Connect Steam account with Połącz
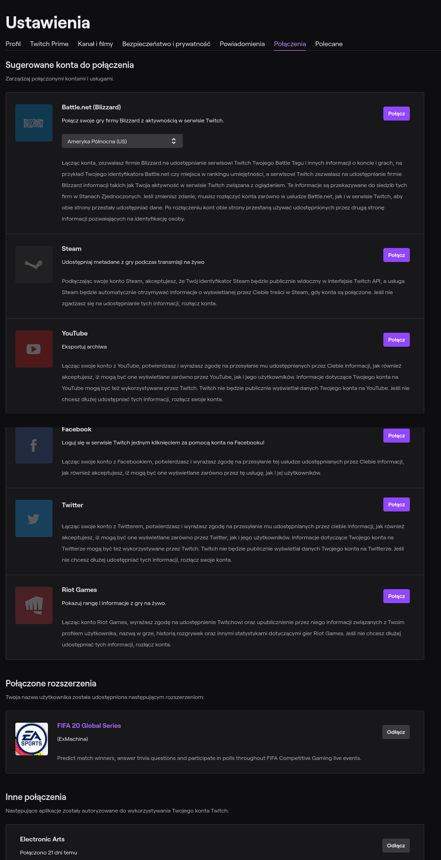441x860 pixels. tap(396, 255)
